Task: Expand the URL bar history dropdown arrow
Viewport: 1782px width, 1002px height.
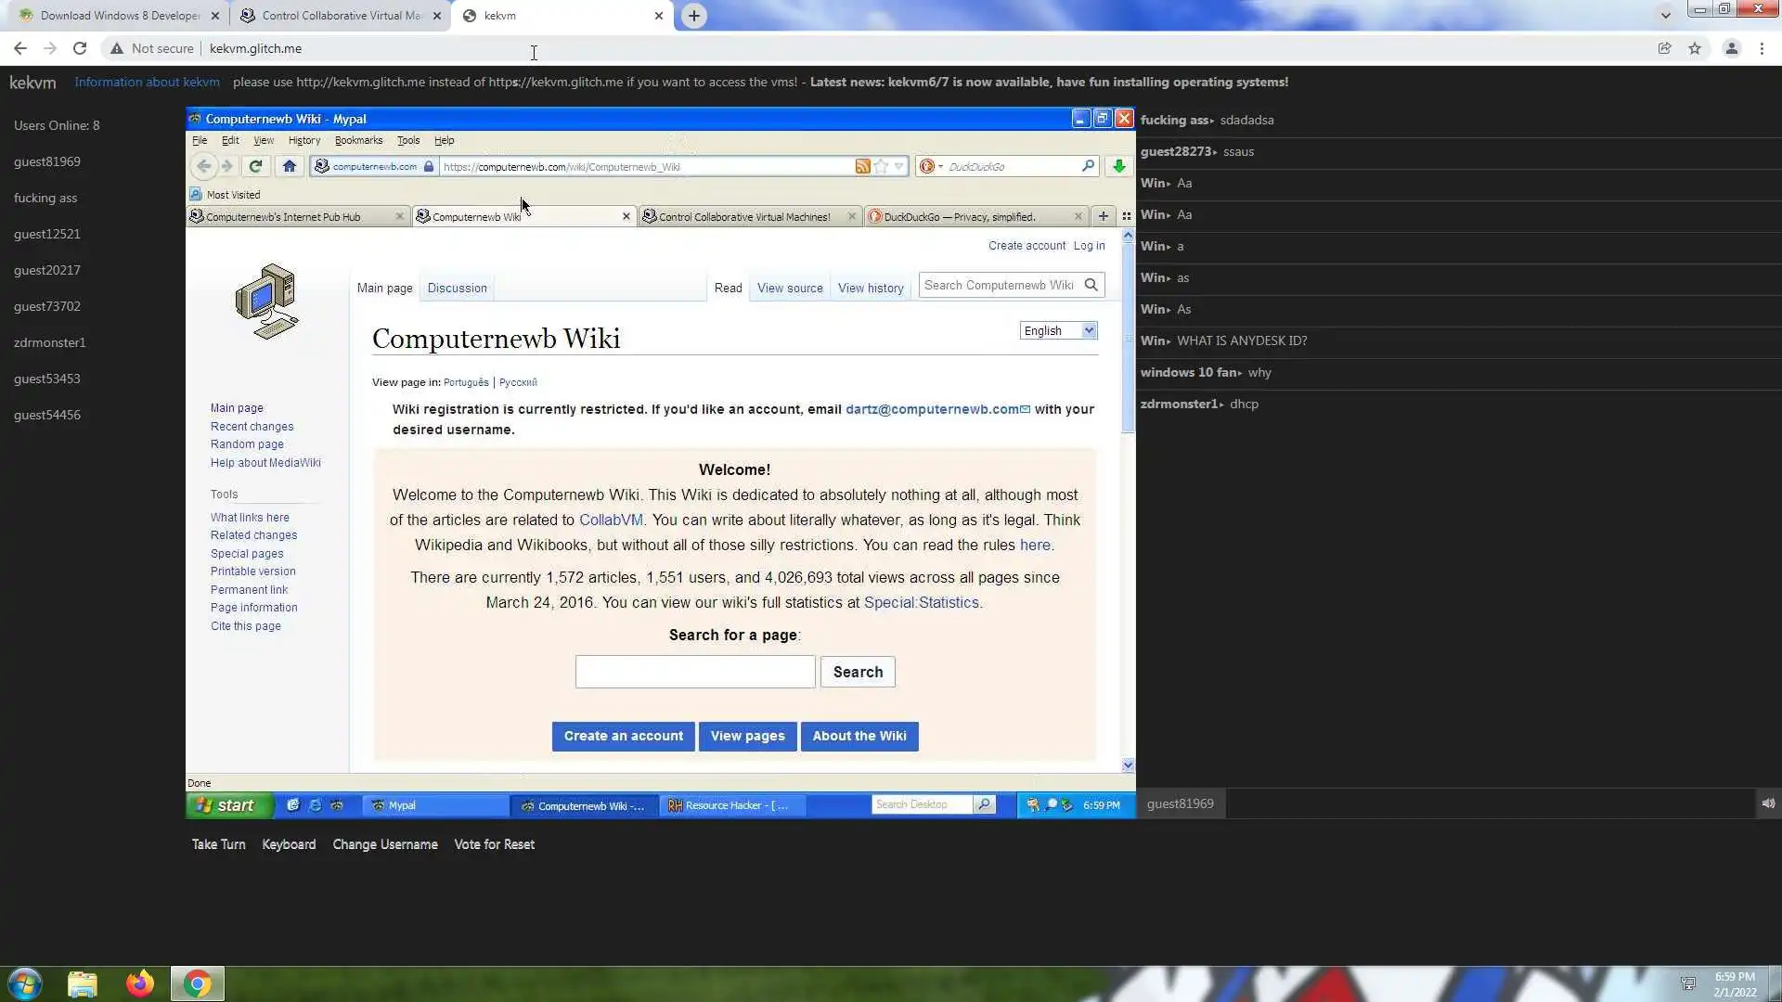Action: (898, 166)
